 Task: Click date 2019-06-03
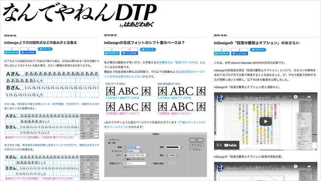pyautogui.click(x=10, y=36)
